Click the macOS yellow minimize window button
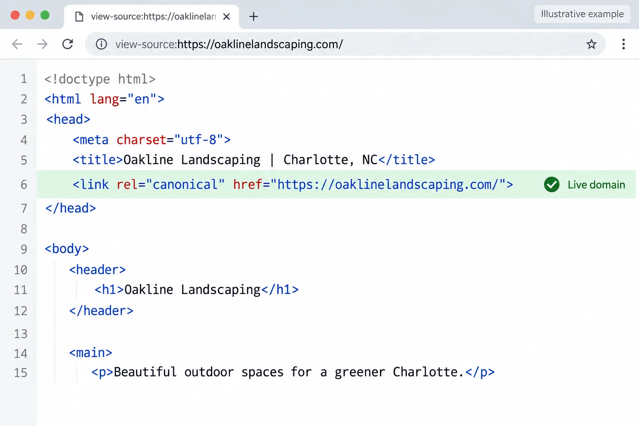 (x=30, y=15)
